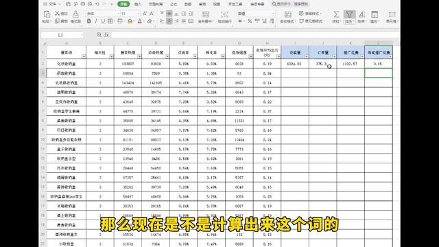
Task: Open the filter arrow on 转化率 column
Action: coord(223,56)
